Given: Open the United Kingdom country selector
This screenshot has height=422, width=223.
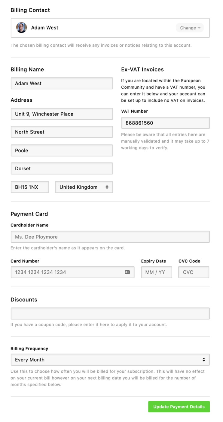Looking at the screenshot, I should (x=84, y=187).
